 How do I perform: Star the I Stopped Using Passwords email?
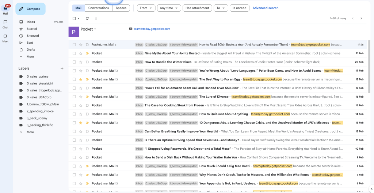81,149
